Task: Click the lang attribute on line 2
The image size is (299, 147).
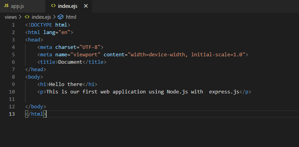Action: (49, 32)
